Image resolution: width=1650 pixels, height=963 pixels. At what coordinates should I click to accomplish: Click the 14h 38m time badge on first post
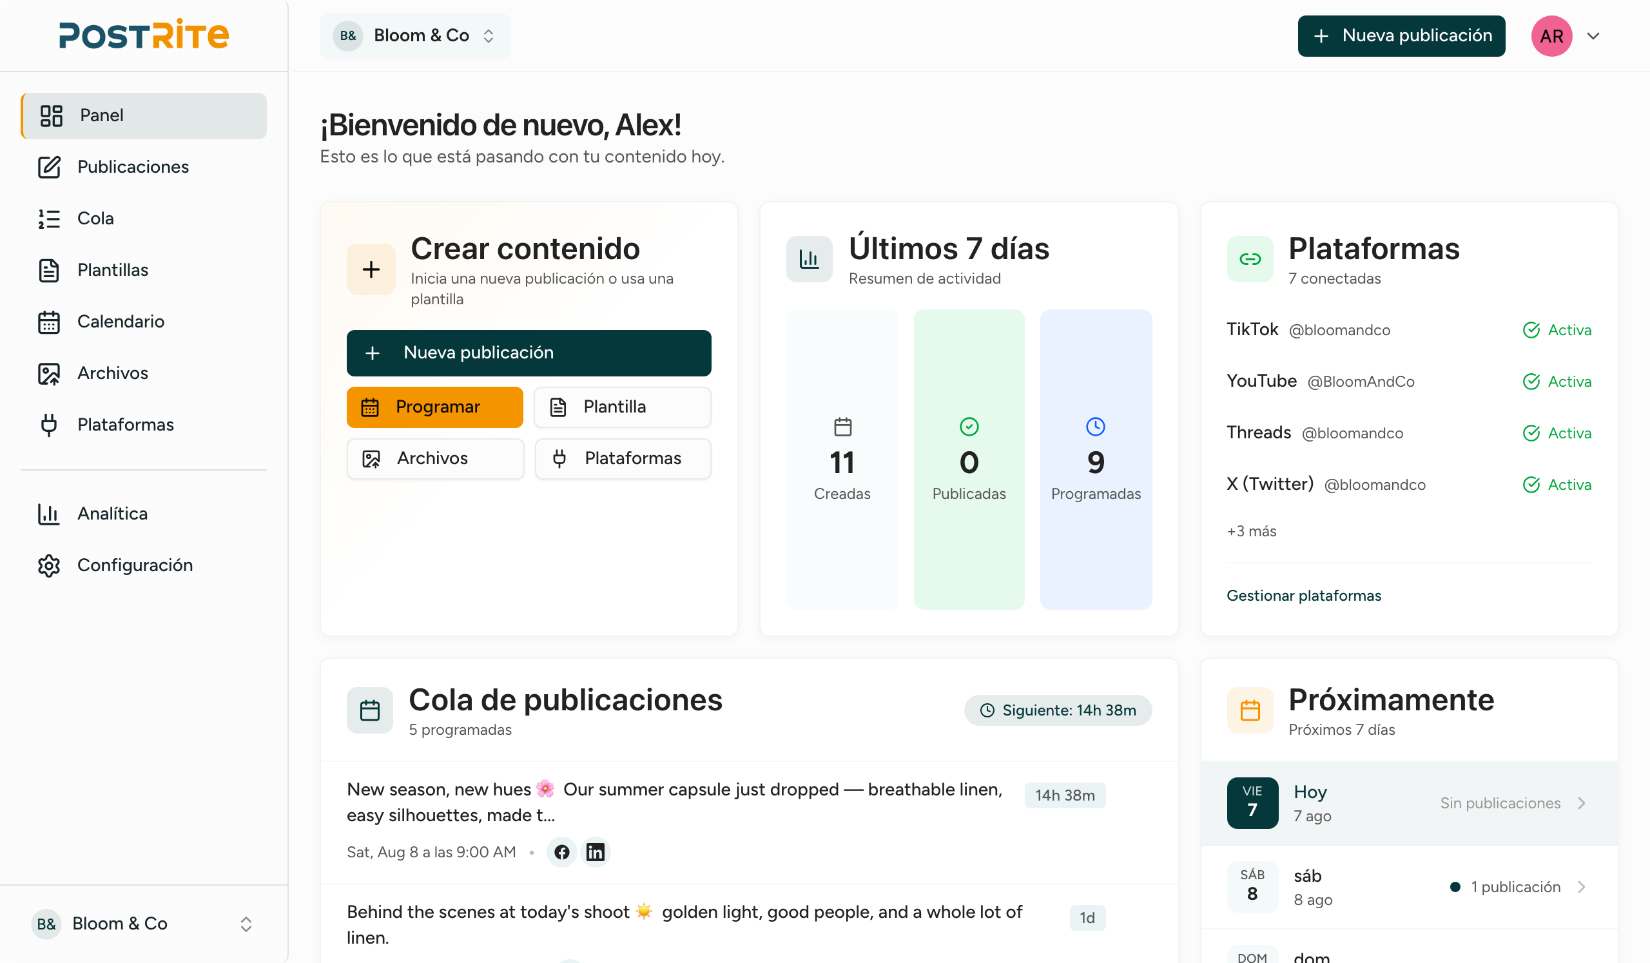[1065, 795]
